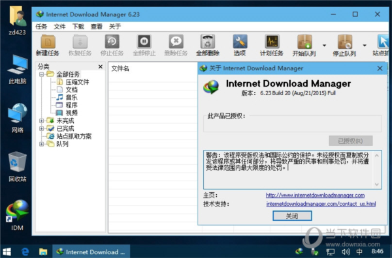The width and height of the screenshot is (392, 258).
Task: Click the 全部删除 trash icon
Action: click(x=208, y=42)
